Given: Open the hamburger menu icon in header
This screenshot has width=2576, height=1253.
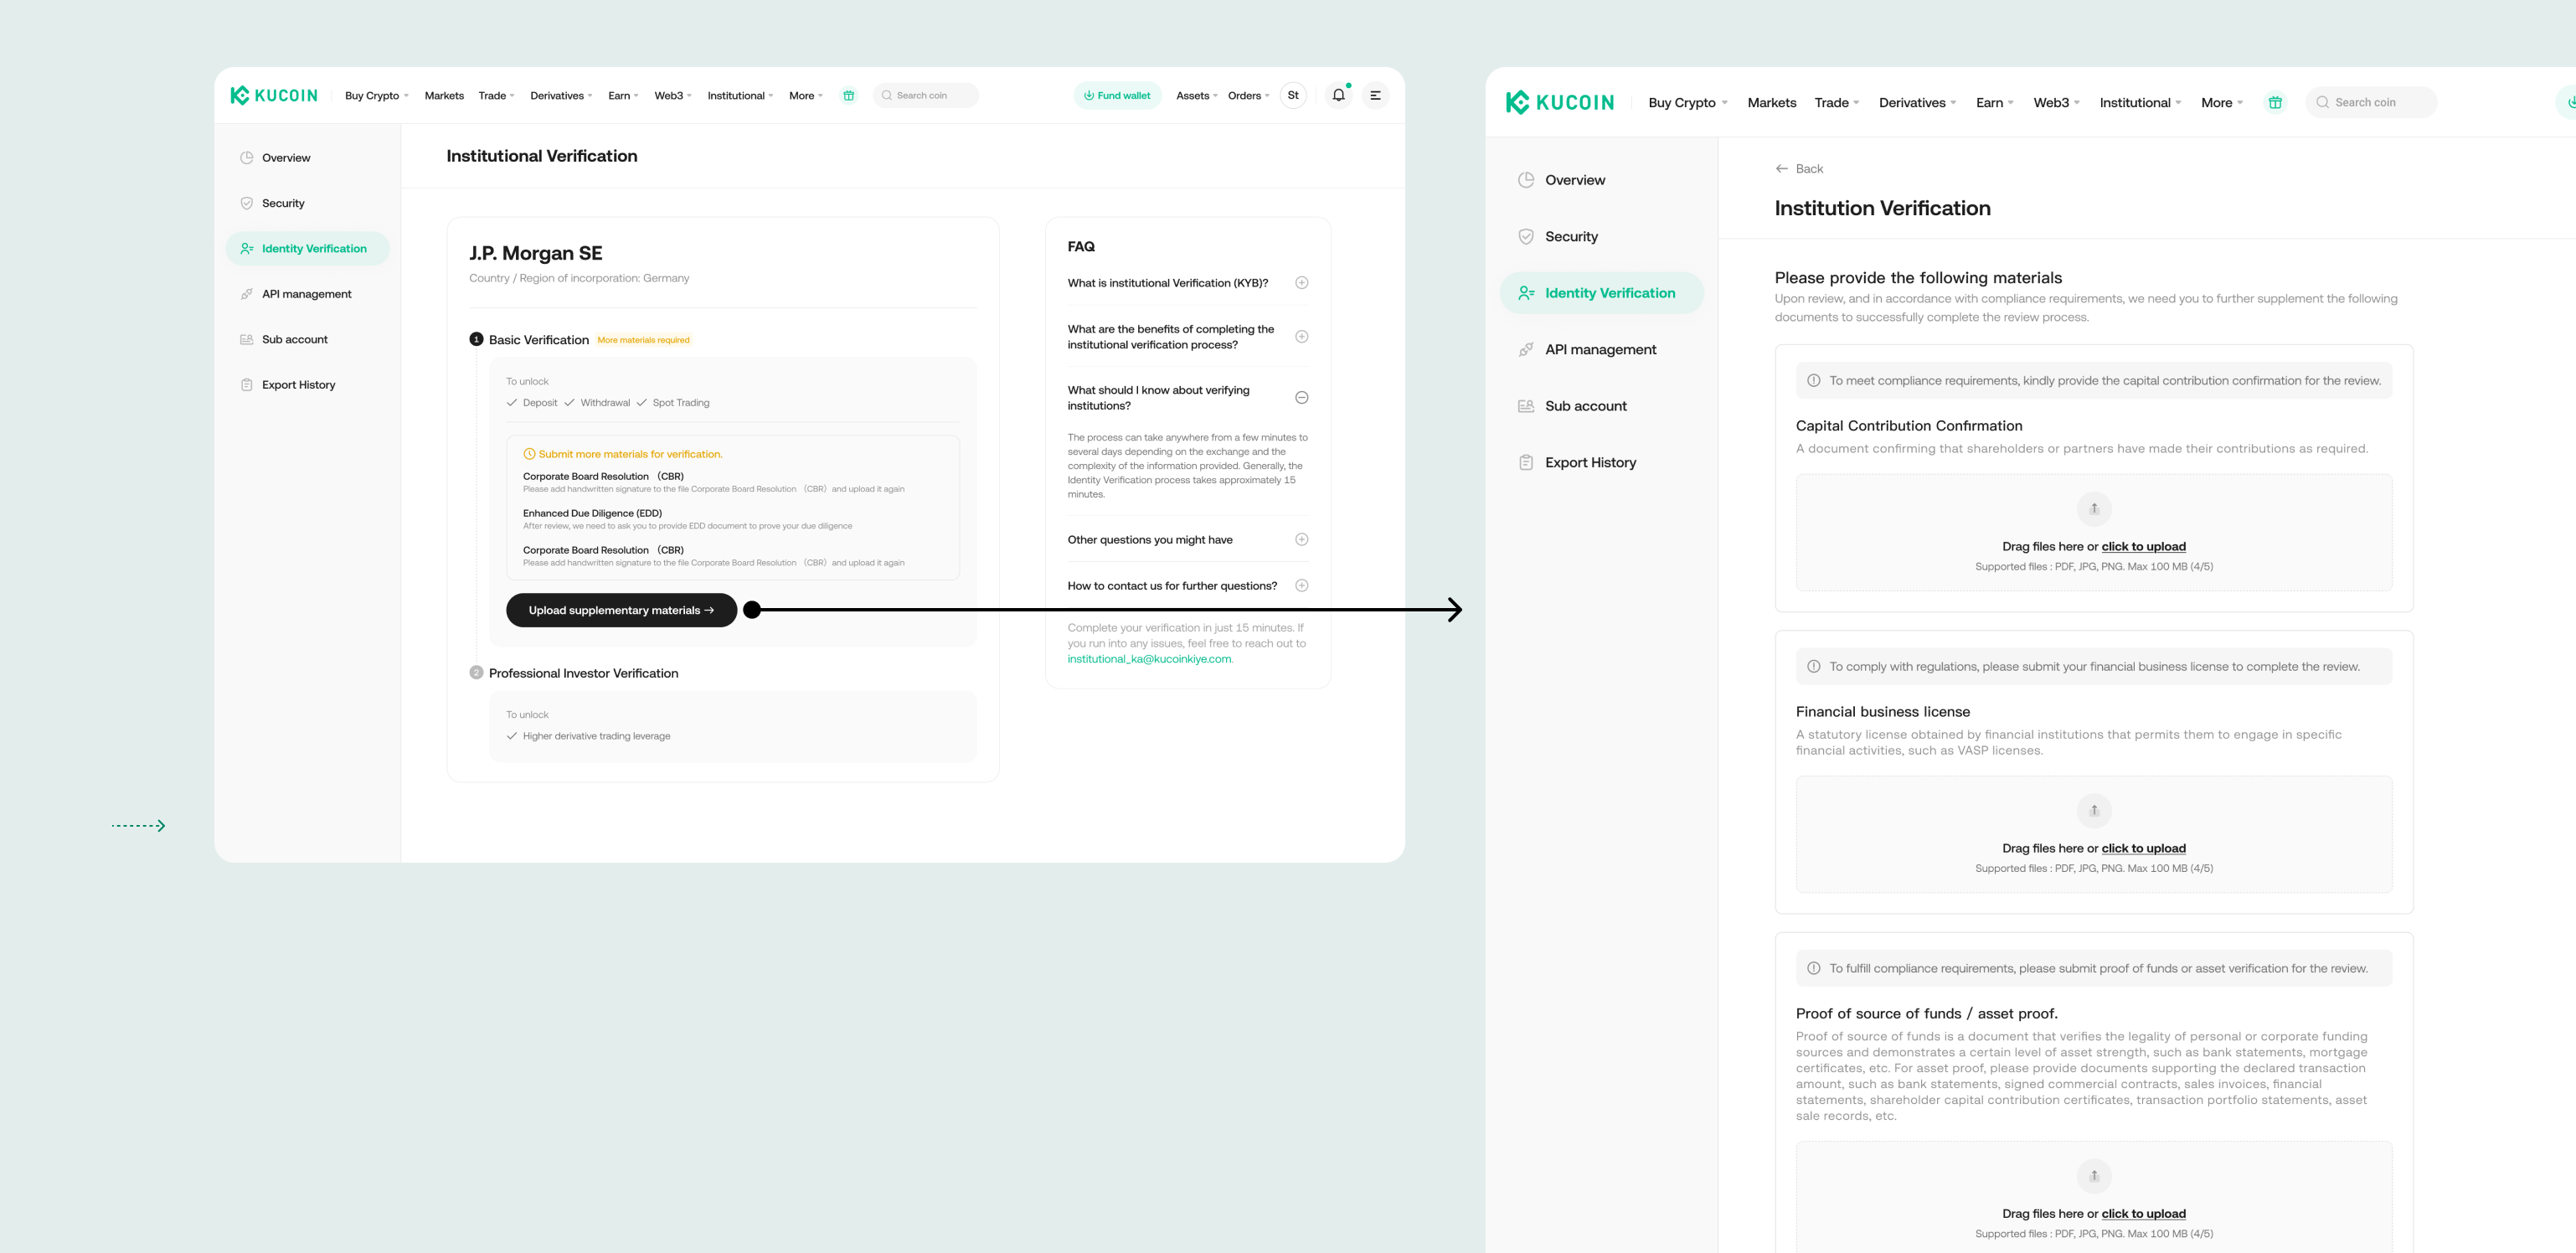Looking at the screenshot, I should [x=1376, y=95].
